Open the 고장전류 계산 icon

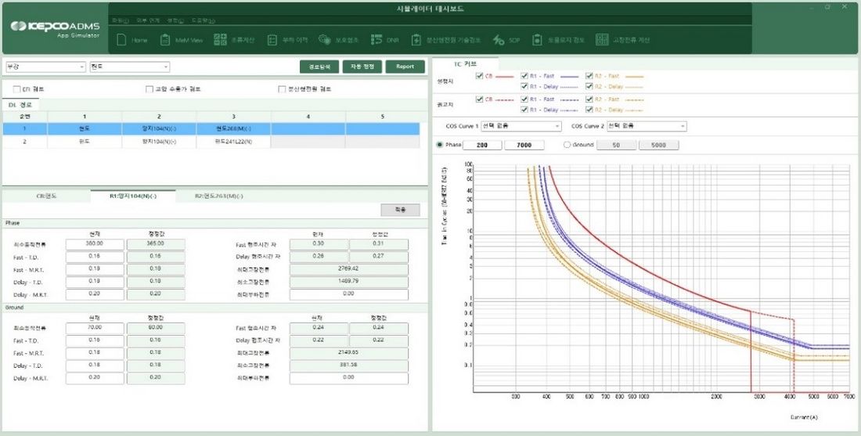coord(603,40)
